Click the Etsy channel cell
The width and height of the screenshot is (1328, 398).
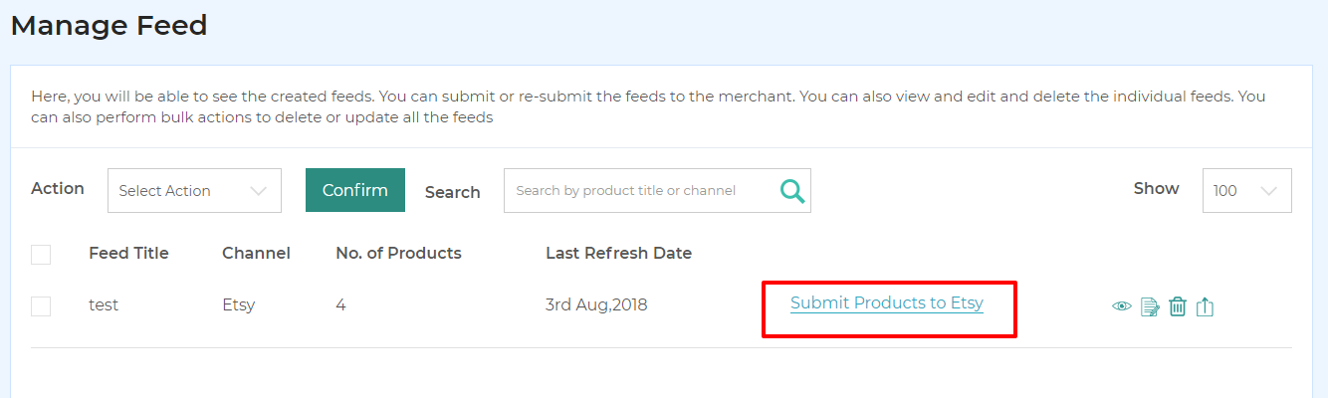(x=239, y=304)
